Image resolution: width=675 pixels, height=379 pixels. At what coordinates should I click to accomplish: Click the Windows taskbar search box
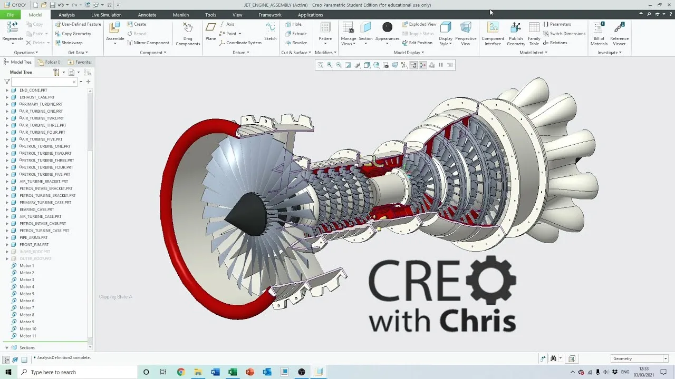76,372
